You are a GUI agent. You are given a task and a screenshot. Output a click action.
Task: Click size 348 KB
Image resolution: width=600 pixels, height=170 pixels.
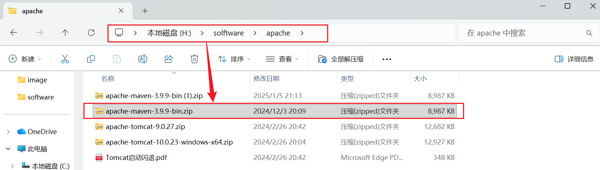pyautogui.click(x=444, y=157)
